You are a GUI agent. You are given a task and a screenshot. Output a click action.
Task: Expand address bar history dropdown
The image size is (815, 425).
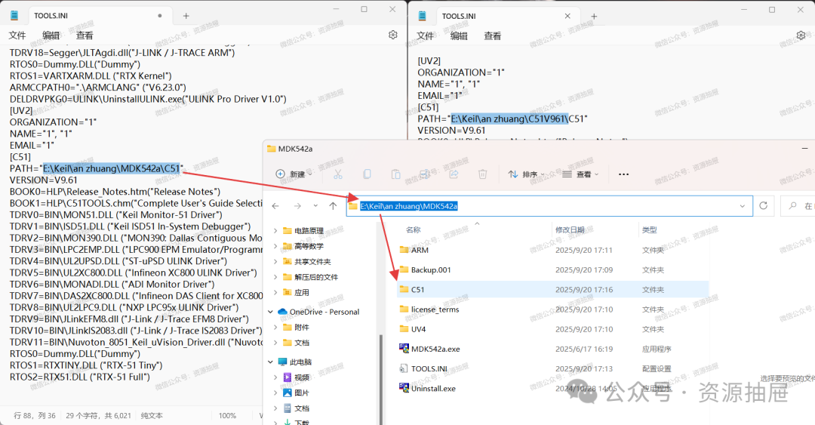743,206
